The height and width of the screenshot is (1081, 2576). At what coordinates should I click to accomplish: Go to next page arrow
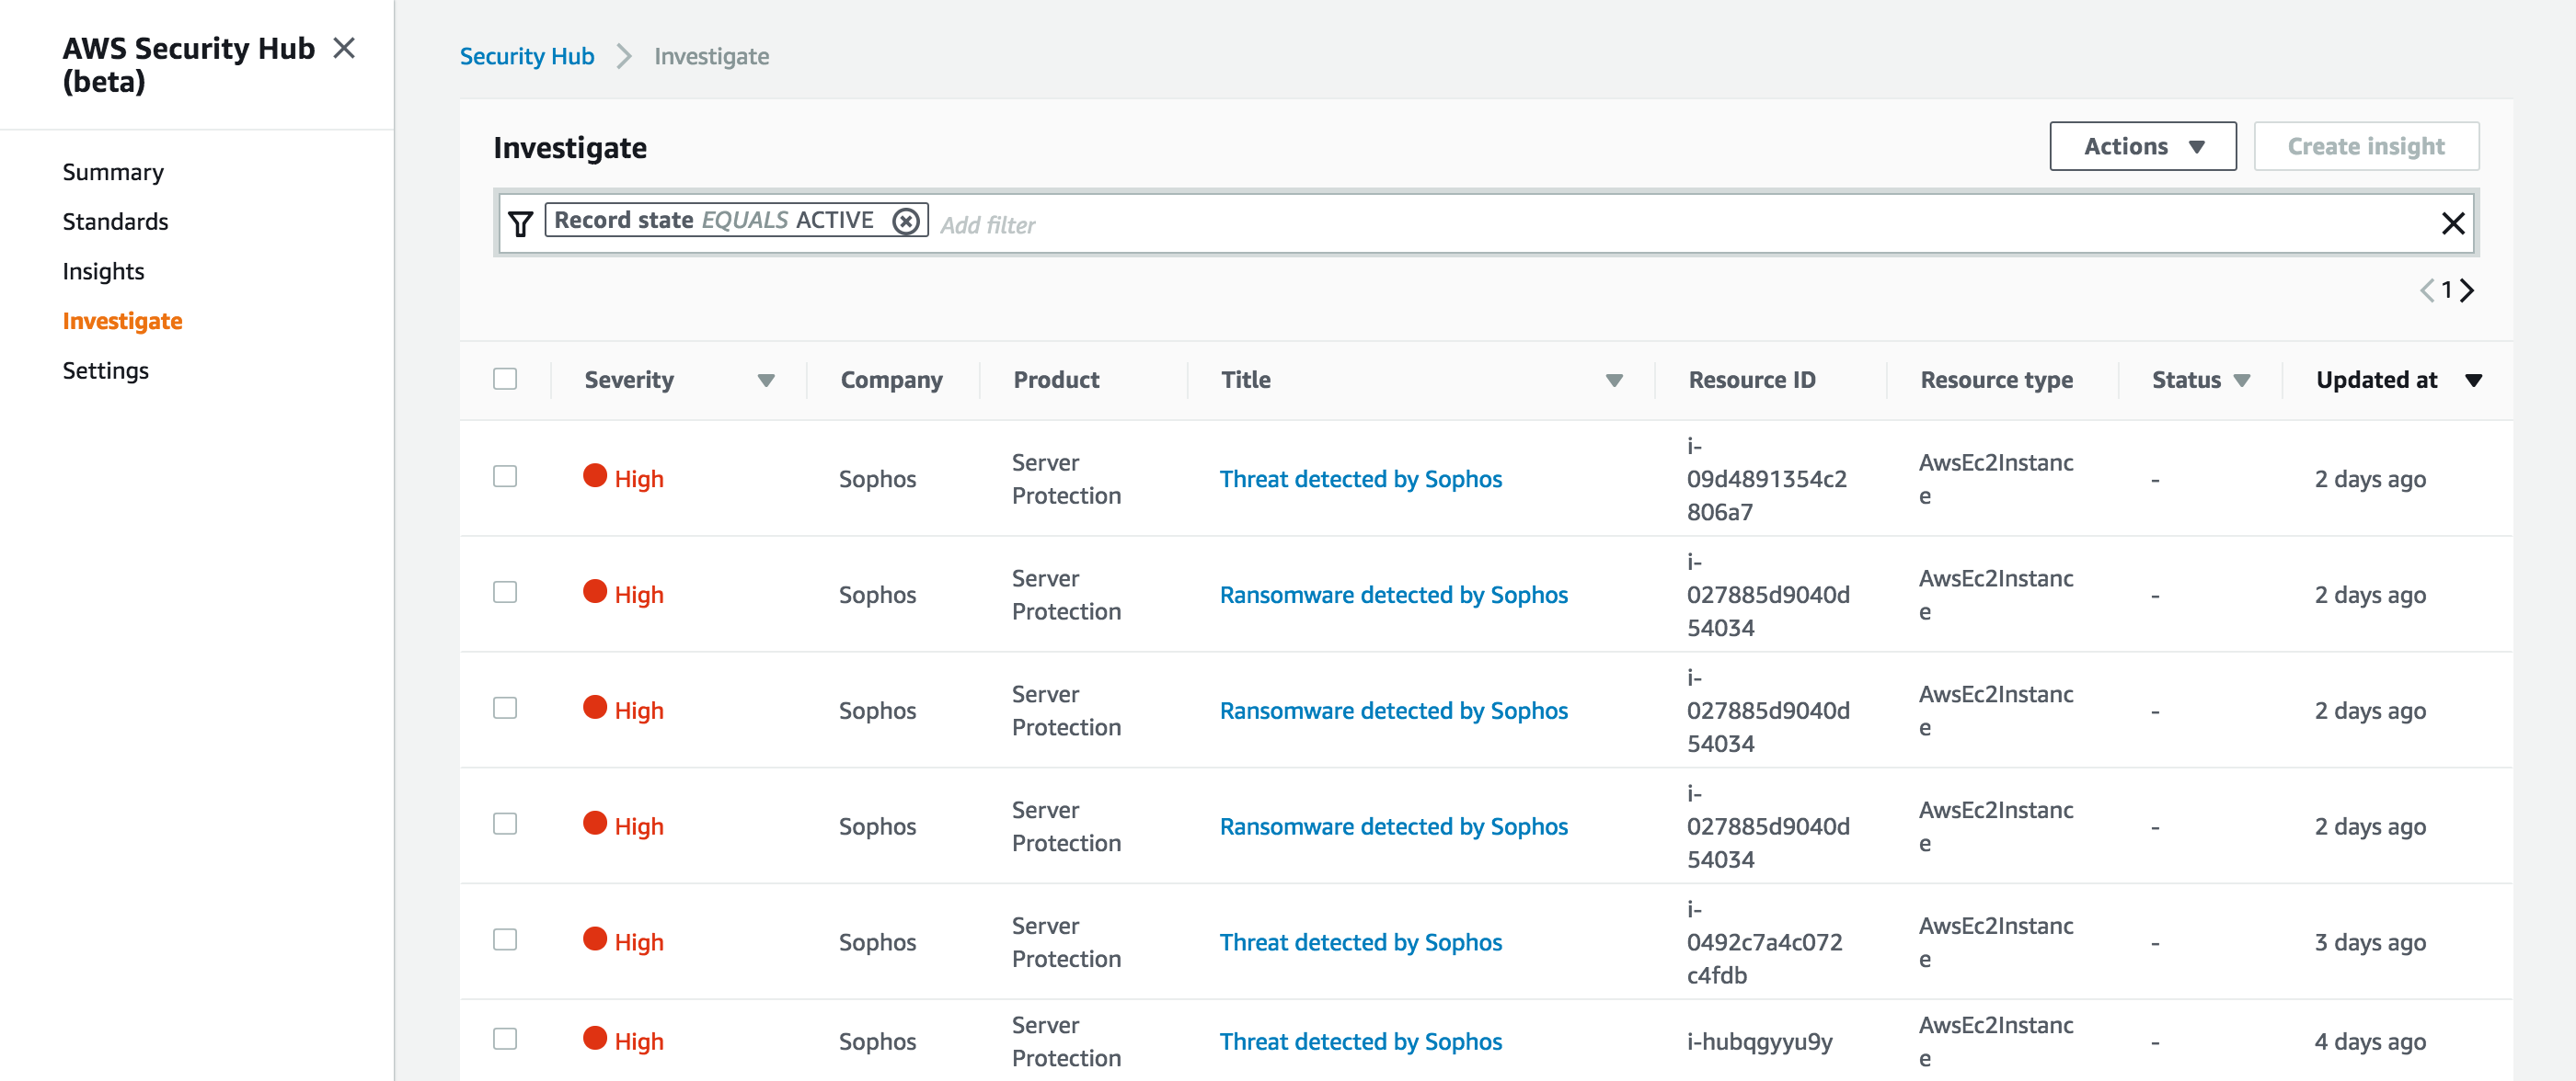coord(2467,290)
